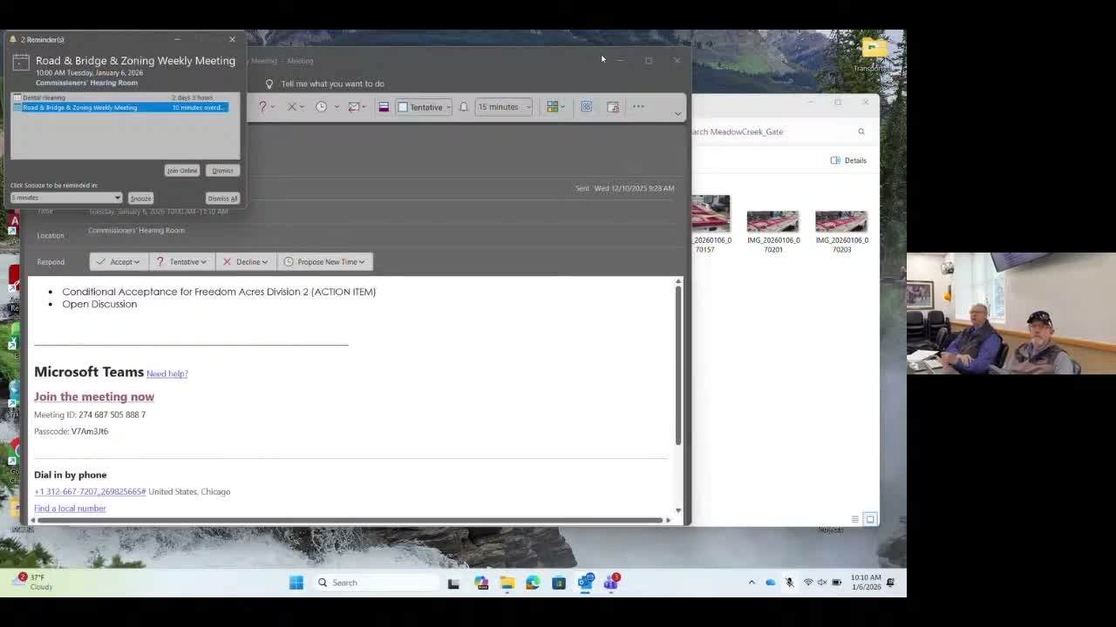This screenshot has width=1116, height=627.
Task: Click Propose New Time in Respond row
Action: click(x=324, y=262)
